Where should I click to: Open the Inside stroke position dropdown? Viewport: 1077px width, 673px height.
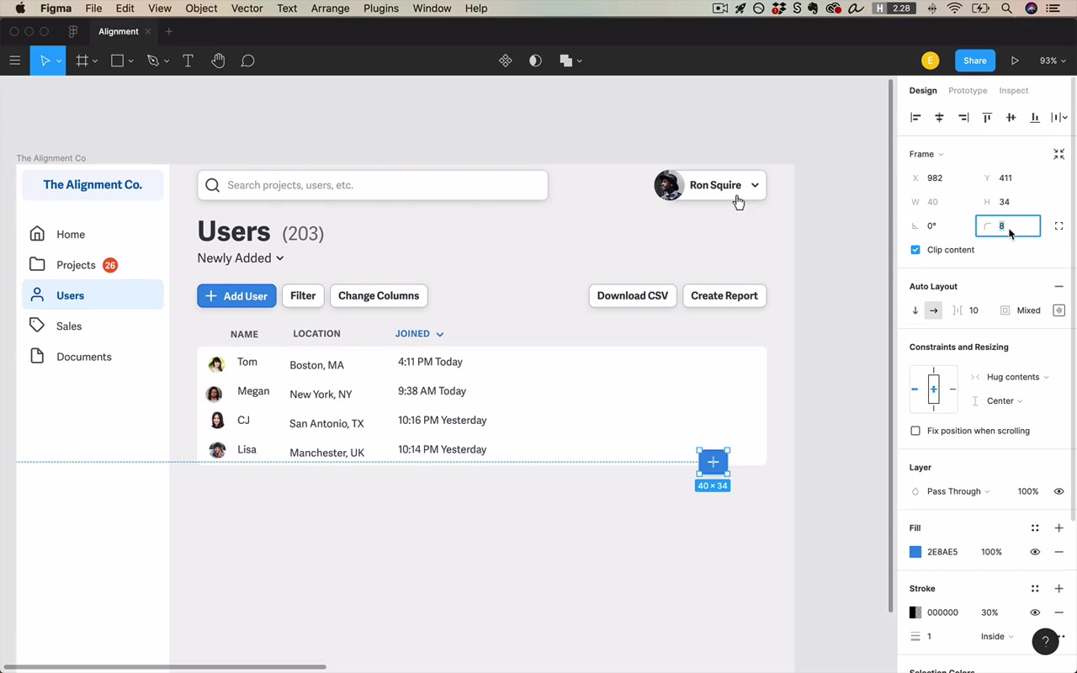point(996,637)
